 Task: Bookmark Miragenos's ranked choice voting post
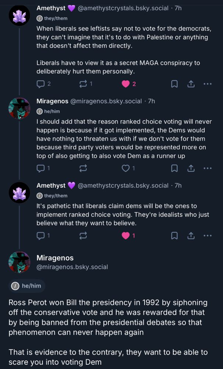point(174,168)
